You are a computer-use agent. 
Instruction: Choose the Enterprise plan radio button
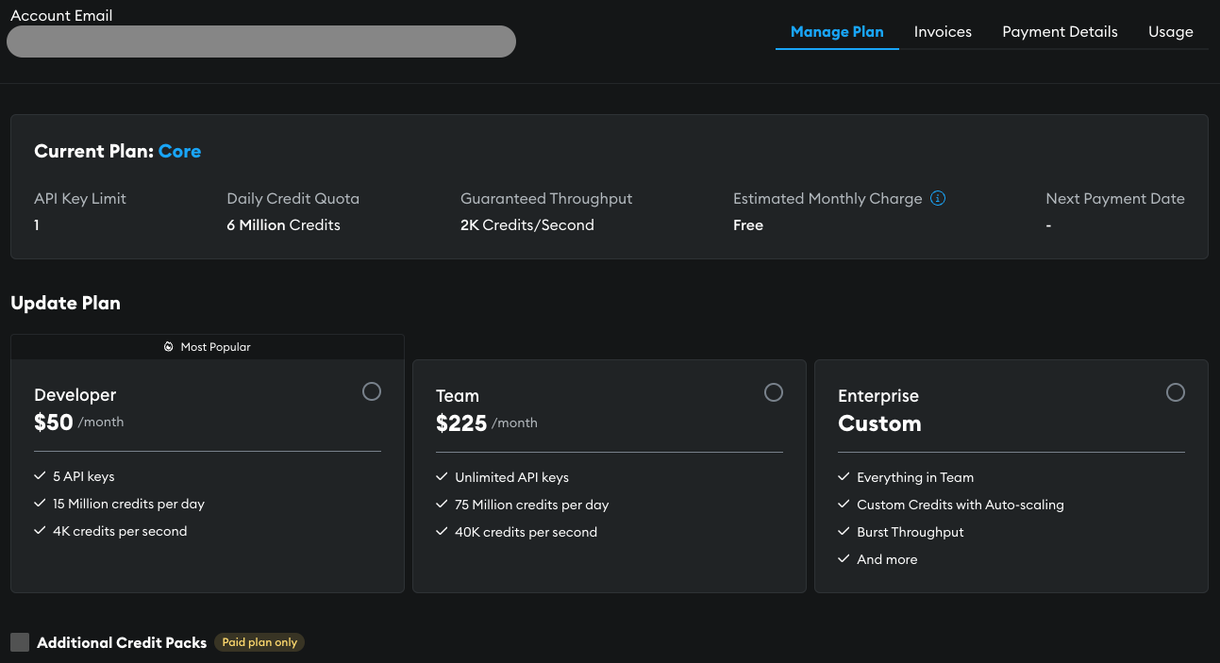tap(1176, 392)
